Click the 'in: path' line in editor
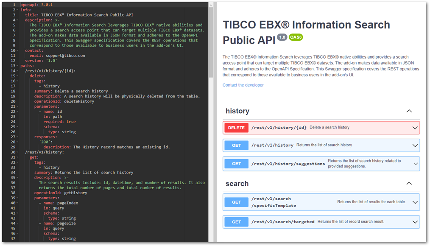The width and height of the screenshot is (430, 246). [x=53, y=117]
